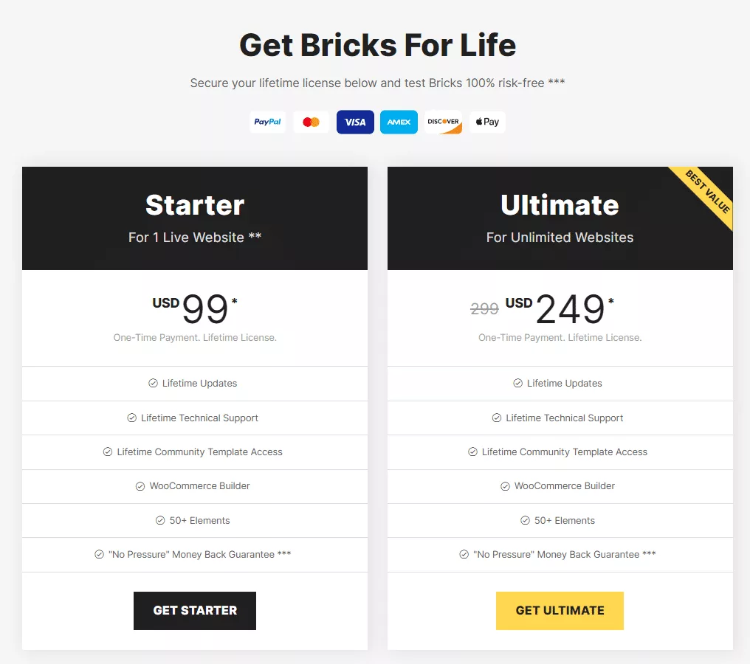Click the PayPal payment icon

[267, 122]
